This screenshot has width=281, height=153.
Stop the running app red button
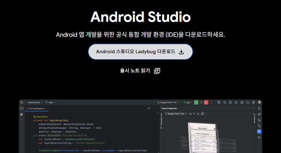point(206,102)
